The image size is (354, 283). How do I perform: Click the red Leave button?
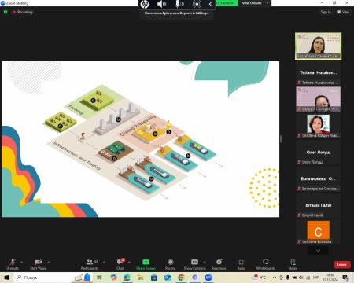(x=341, y=264)
